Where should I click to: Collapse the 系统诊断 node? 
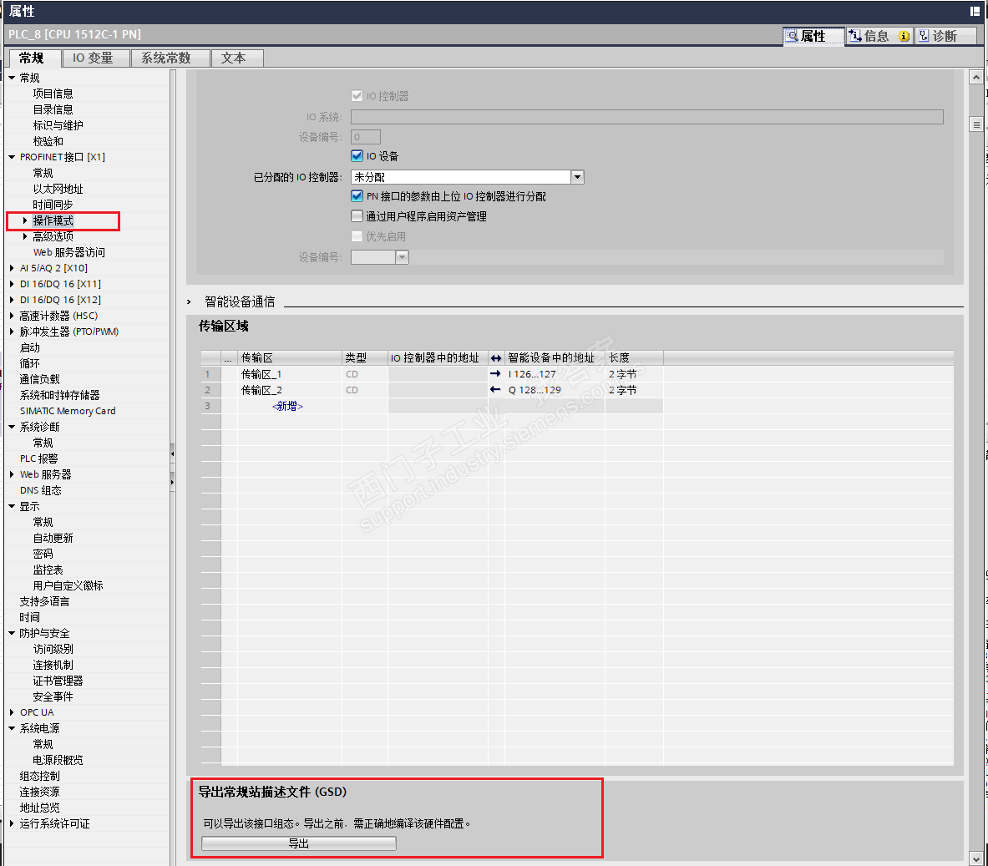click(12, 427)
